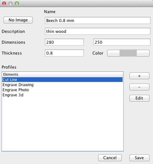Select the Dimensions field showing 250

pyautogui.click(x=122, y=42)
